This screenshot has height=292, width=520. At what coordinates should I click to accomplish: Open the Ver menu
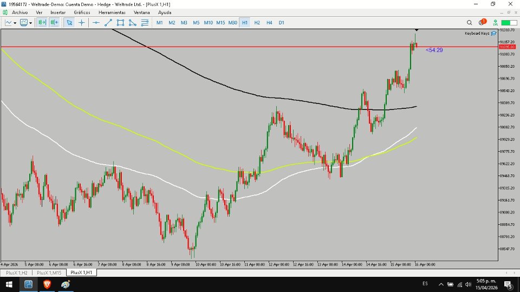(x=39, y=12)
